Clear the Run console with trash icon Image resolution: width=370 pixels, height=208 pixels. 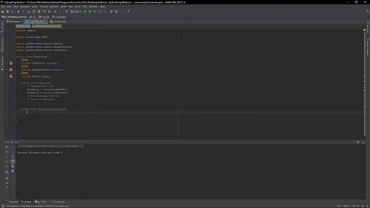coord(13,171)
